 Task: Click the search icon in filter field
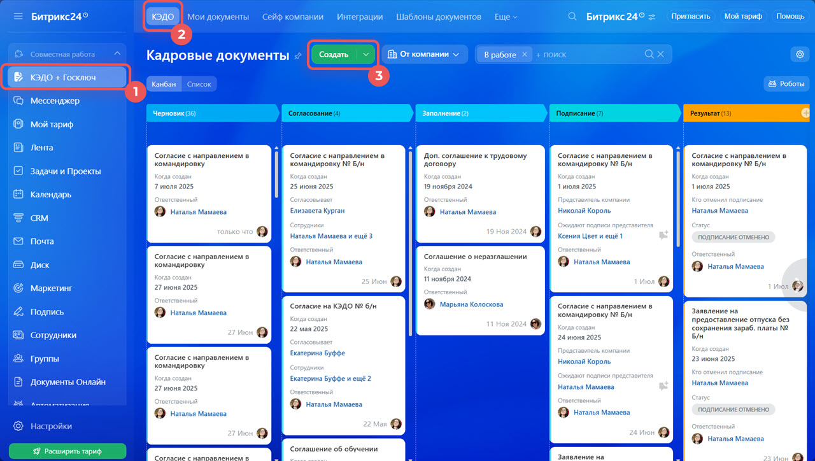[649, 54]
